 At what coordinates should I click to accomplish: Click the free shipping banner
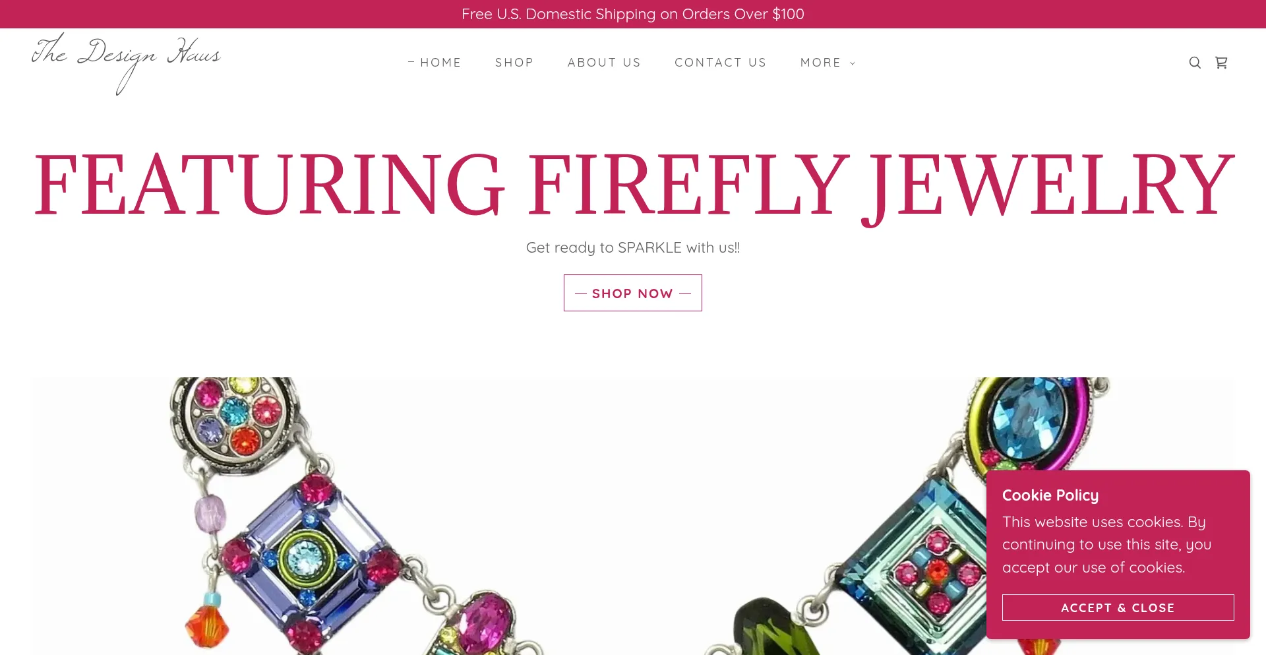[x=633, y=14]
